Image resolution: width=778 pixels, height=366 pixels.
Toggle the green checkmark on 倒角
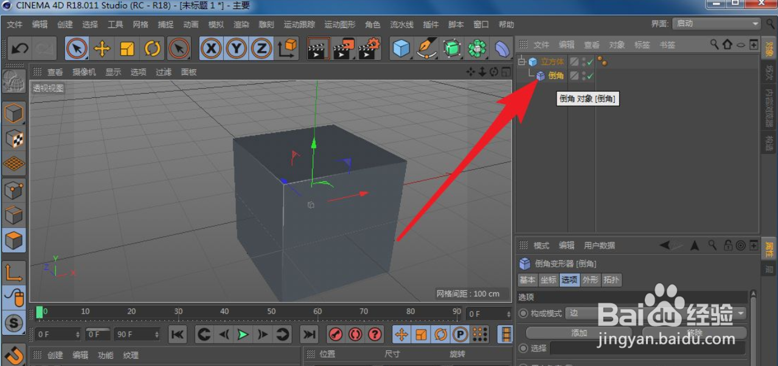pyautogui.click(x=589, y=76)
